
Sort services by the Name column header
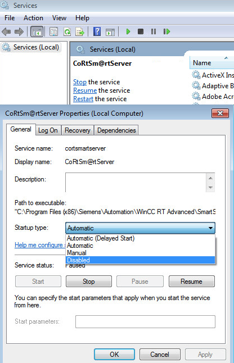(x=211, y=63)
